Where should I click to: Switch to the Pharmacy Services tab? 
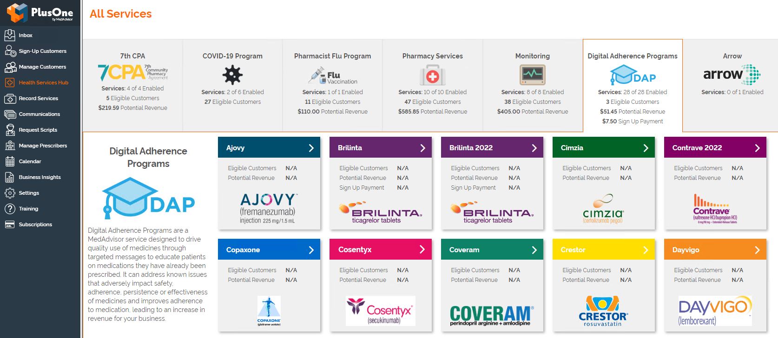point(433,85)
